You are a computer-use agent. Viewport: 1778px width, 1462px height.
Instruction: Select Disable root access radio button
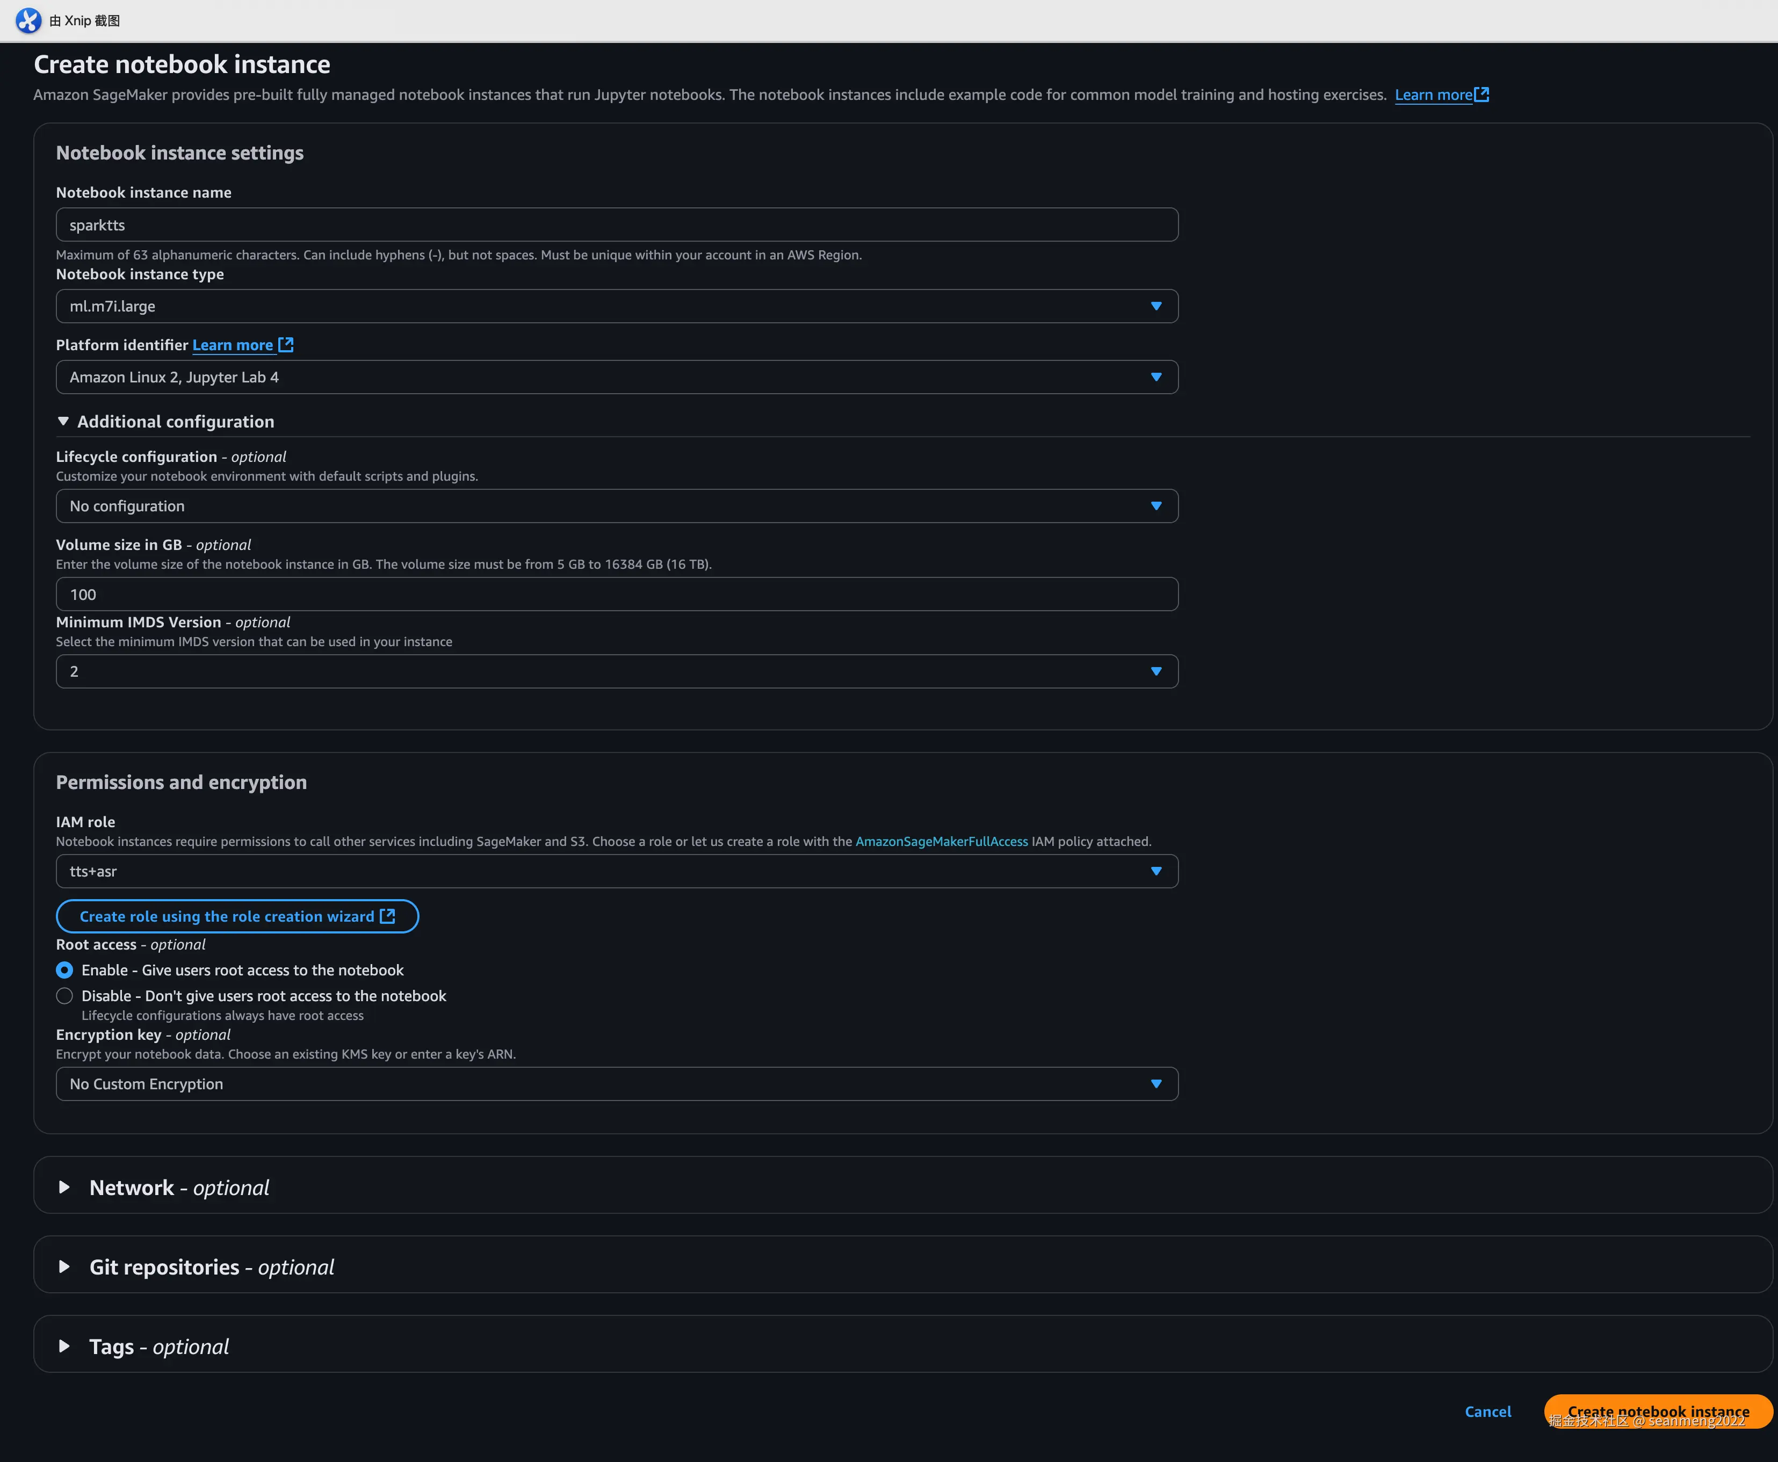65,995
